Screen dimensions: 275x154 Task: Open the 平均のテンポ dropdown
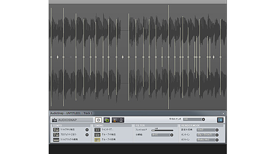[203, 119]
